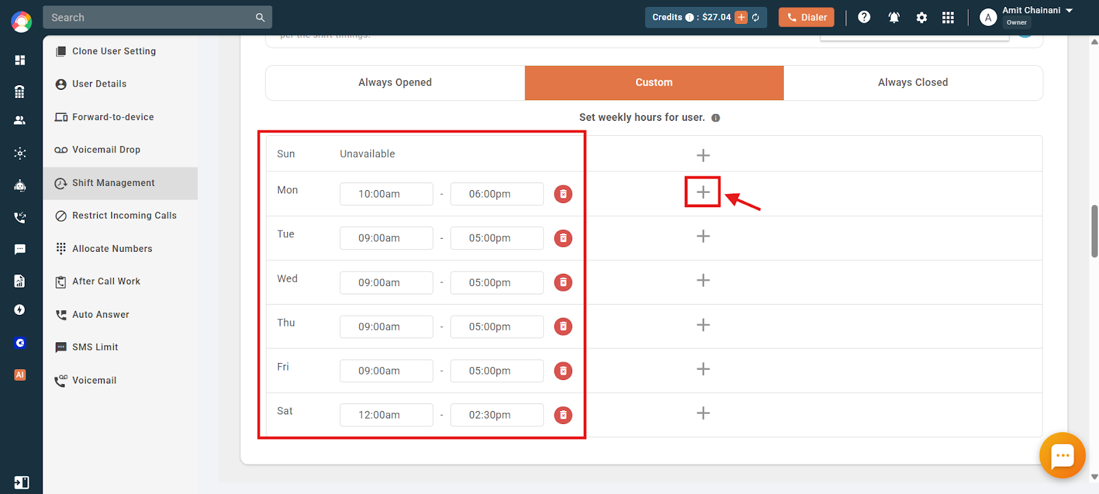Open the help question mark icon

[x=864, y=17]
